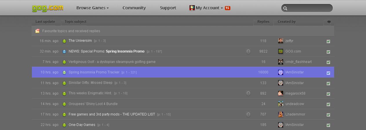Expand the Browse Games dropdown

[x=92, y=8]
